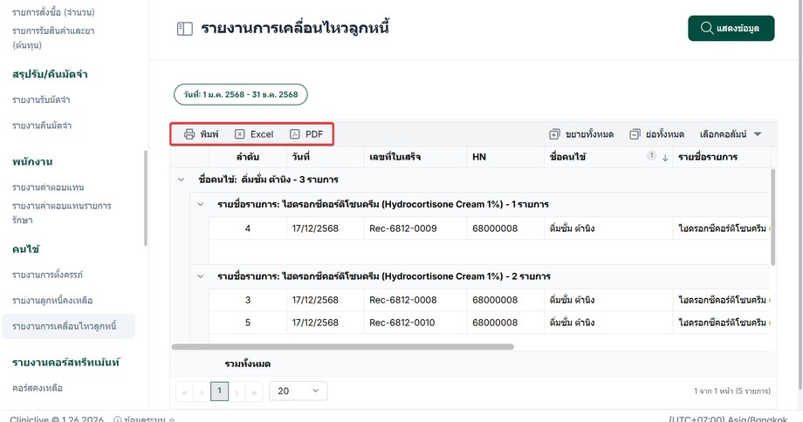Go to previous page arrow

coord(202,392)
